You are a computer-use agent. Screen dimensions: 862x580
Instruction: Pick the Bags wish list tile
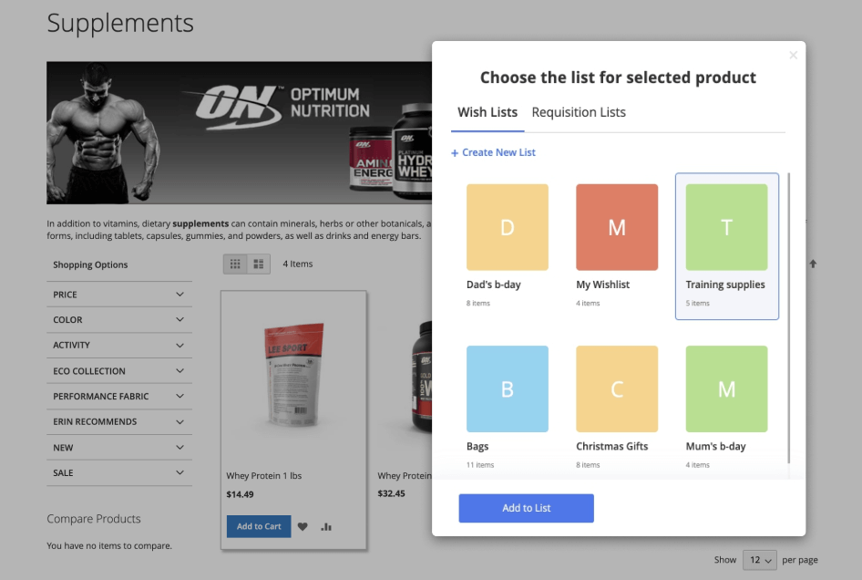click(507, 389)
